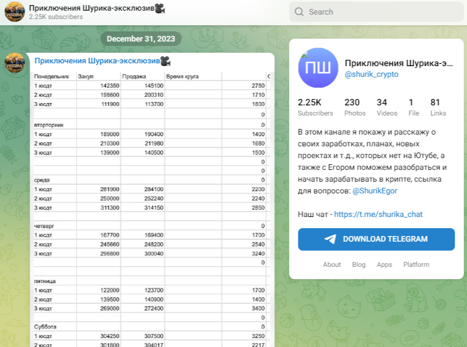467x347 pixels.
Task: Open the @ShurikEgor mention link
Action: pos(375,191)
